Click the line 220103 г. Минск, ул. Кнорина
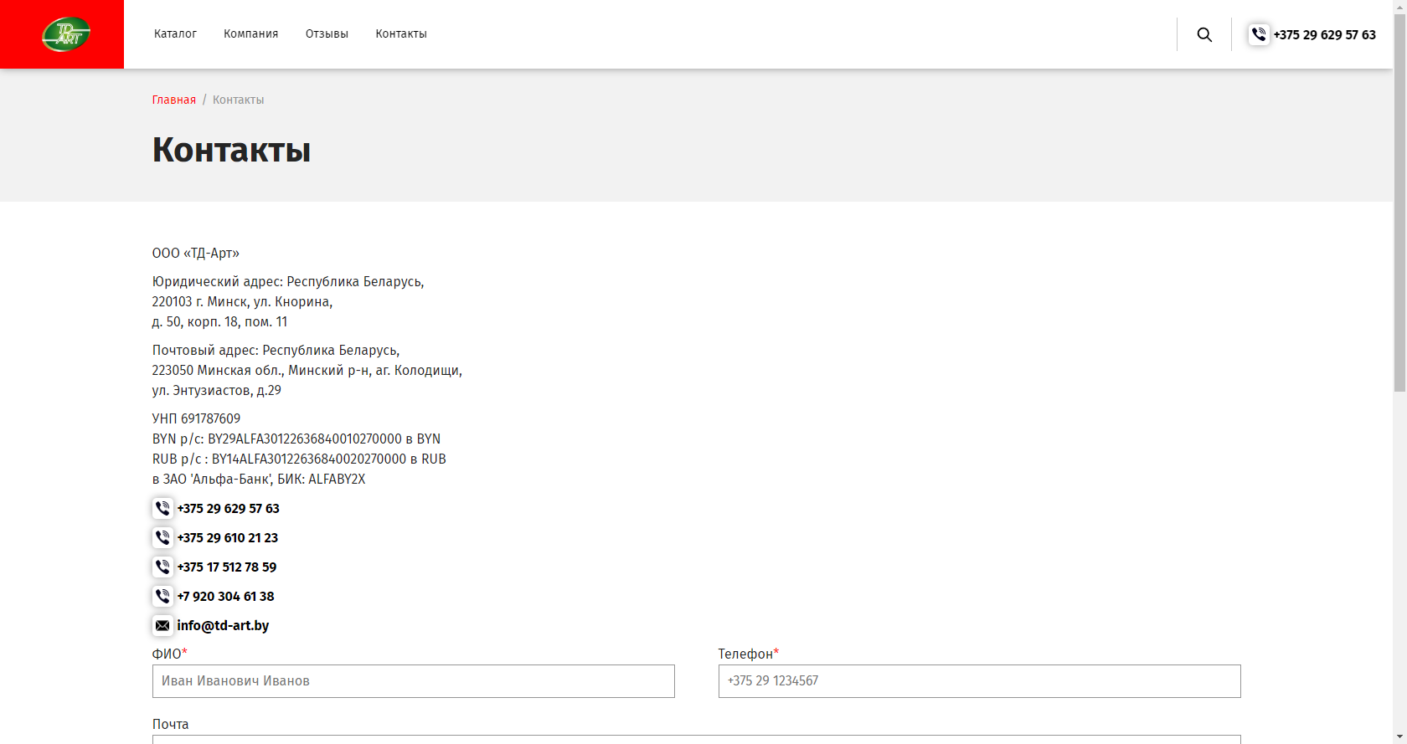This screenshot has width=1407, height=744. pyautogui.click(x=242, y=301)
